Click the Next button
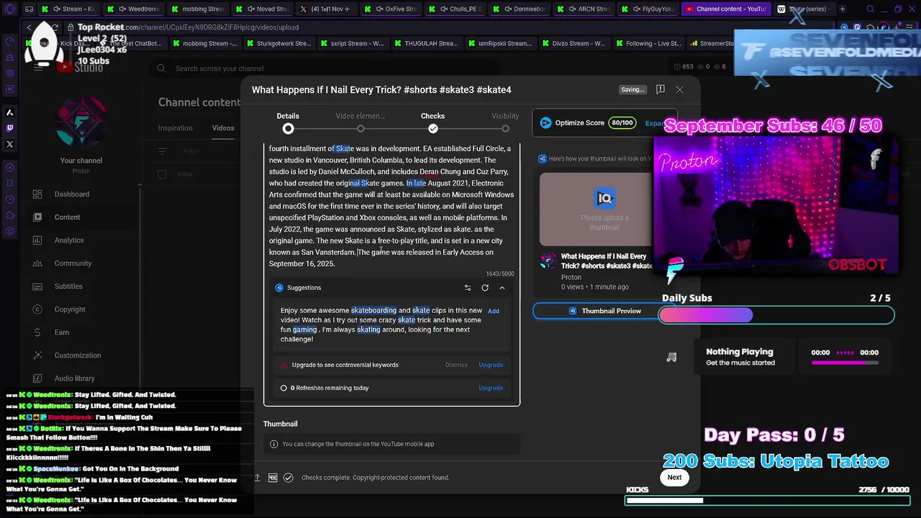This screenshot has width=921, height=518. tap(674, 477)
